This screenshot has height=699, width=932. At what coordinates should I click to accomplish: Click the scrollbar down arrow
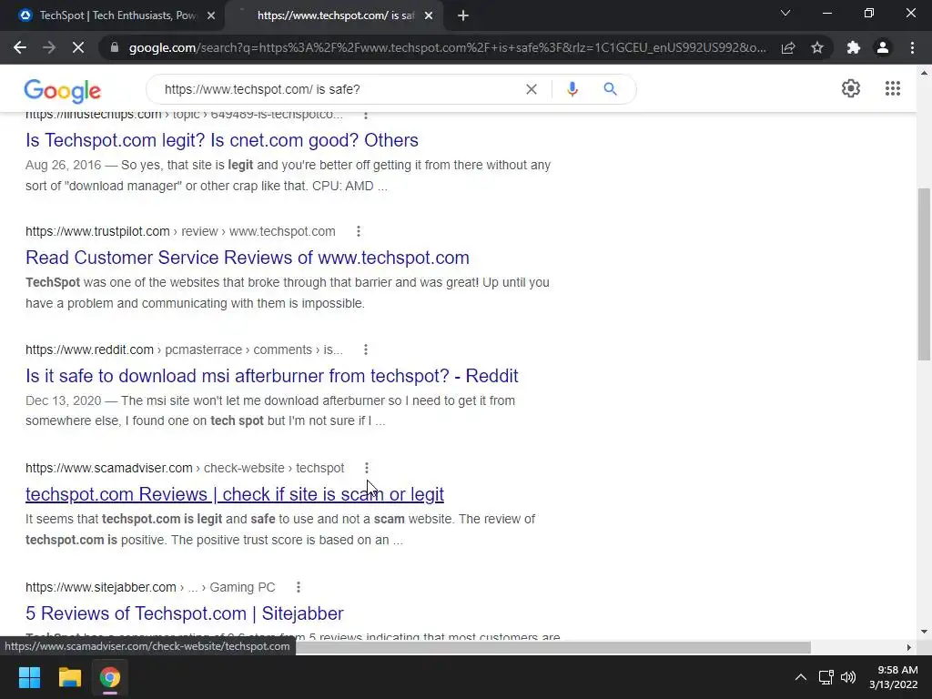tap(924, 632)
